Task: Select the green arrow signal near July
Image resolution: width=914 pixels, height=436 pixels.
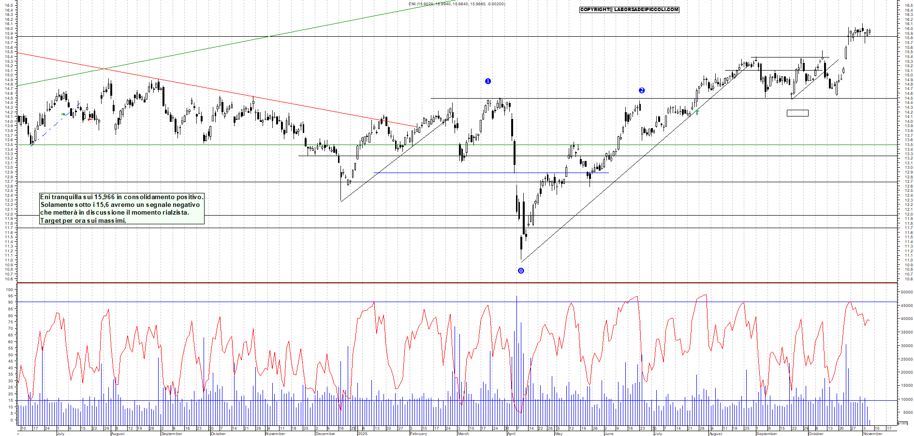Action: [64, 114]
